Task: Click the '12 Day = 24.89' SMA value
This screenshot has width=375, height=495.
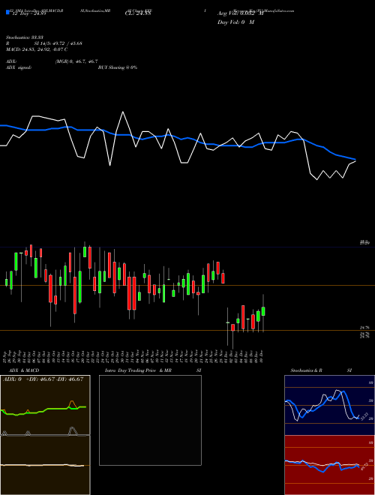Action: click(x=29, y=13)
